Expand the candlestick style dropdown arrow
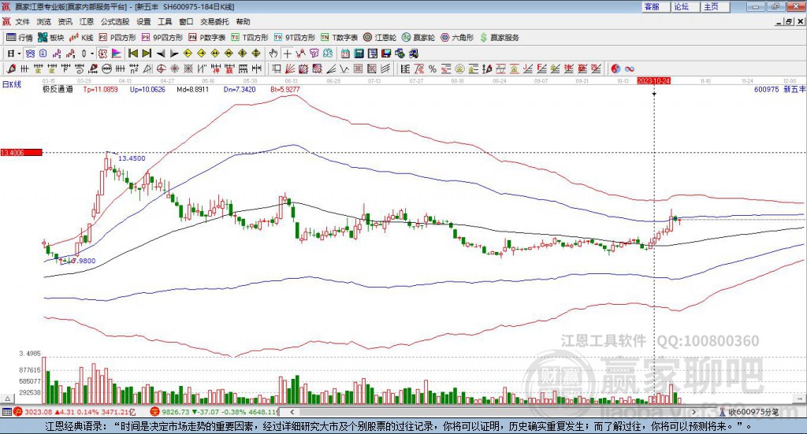Image resolution: width=807 pixels, height=434 pixels. [x=92, y=54]
